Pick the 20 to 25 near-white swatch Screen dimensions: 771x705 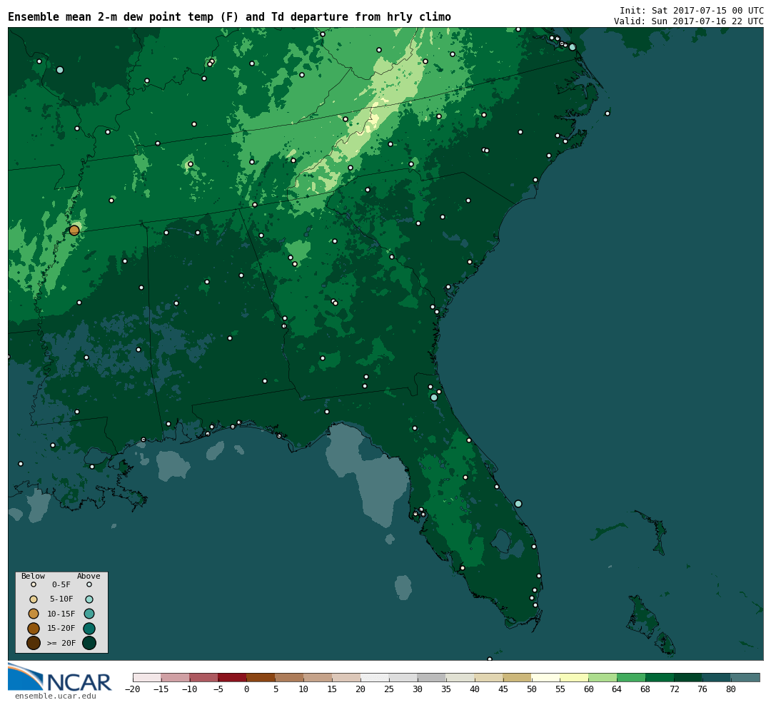pos(376,677)
